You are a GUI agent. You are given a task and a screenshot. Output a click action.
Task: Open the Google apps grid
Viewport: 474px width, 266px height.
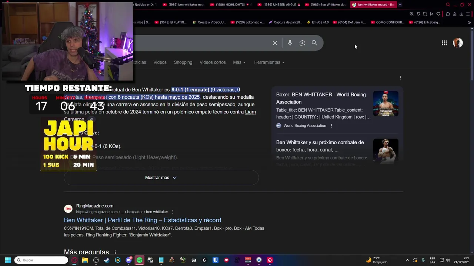pyautogui.click(x=444, y=43)
